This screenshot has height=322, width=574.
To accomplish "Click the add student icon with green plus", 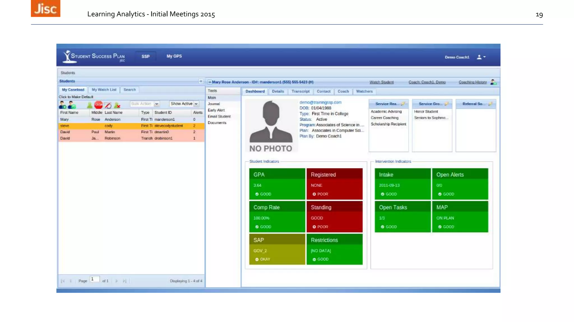I will 63,105.
